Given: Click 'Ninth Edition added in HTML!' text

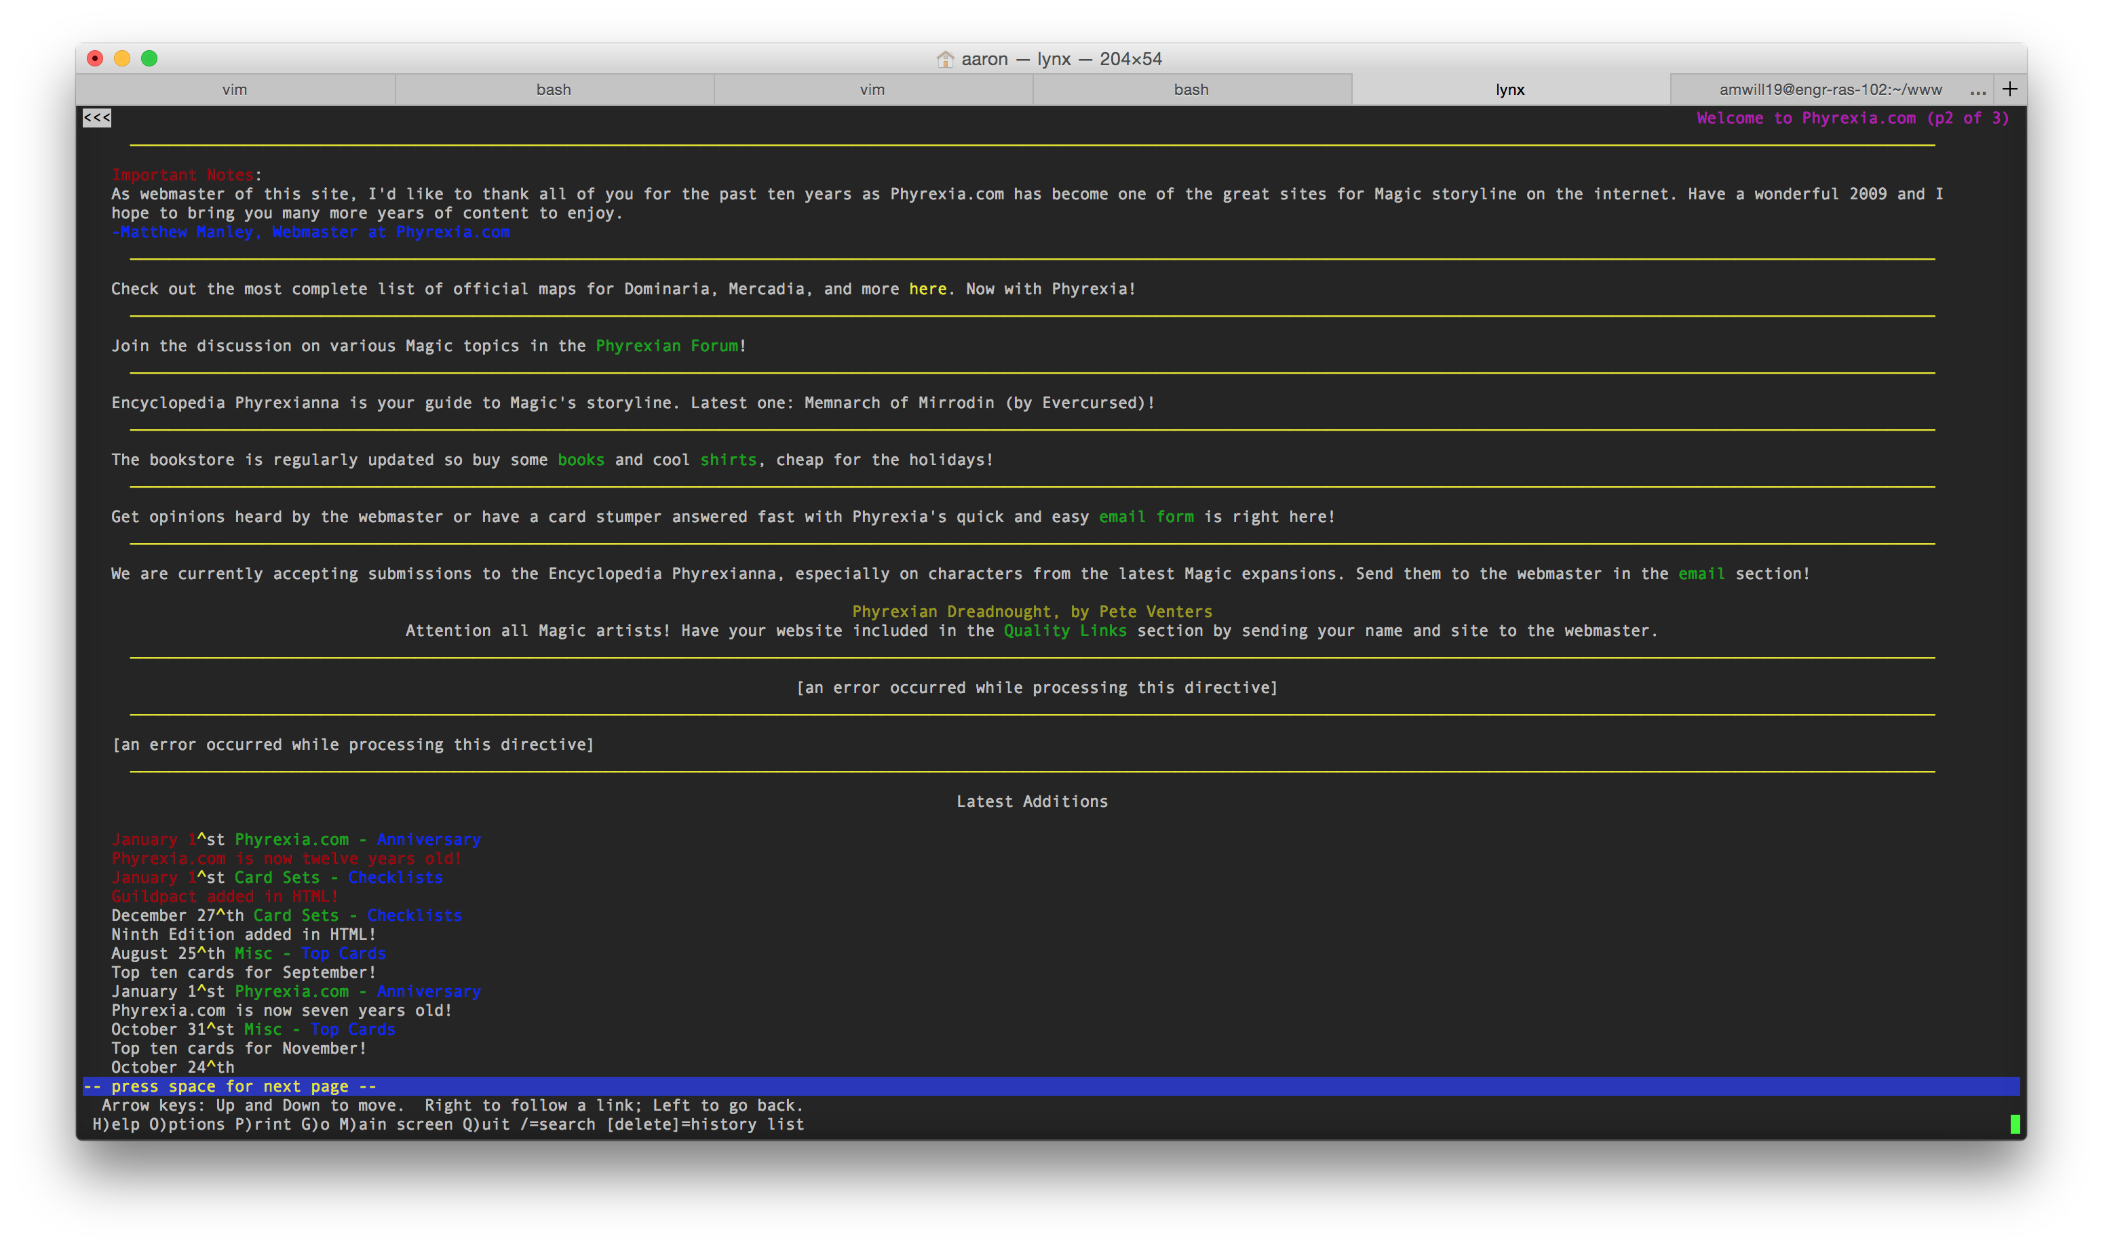Looking at the screenshot, I should point(244,934).
